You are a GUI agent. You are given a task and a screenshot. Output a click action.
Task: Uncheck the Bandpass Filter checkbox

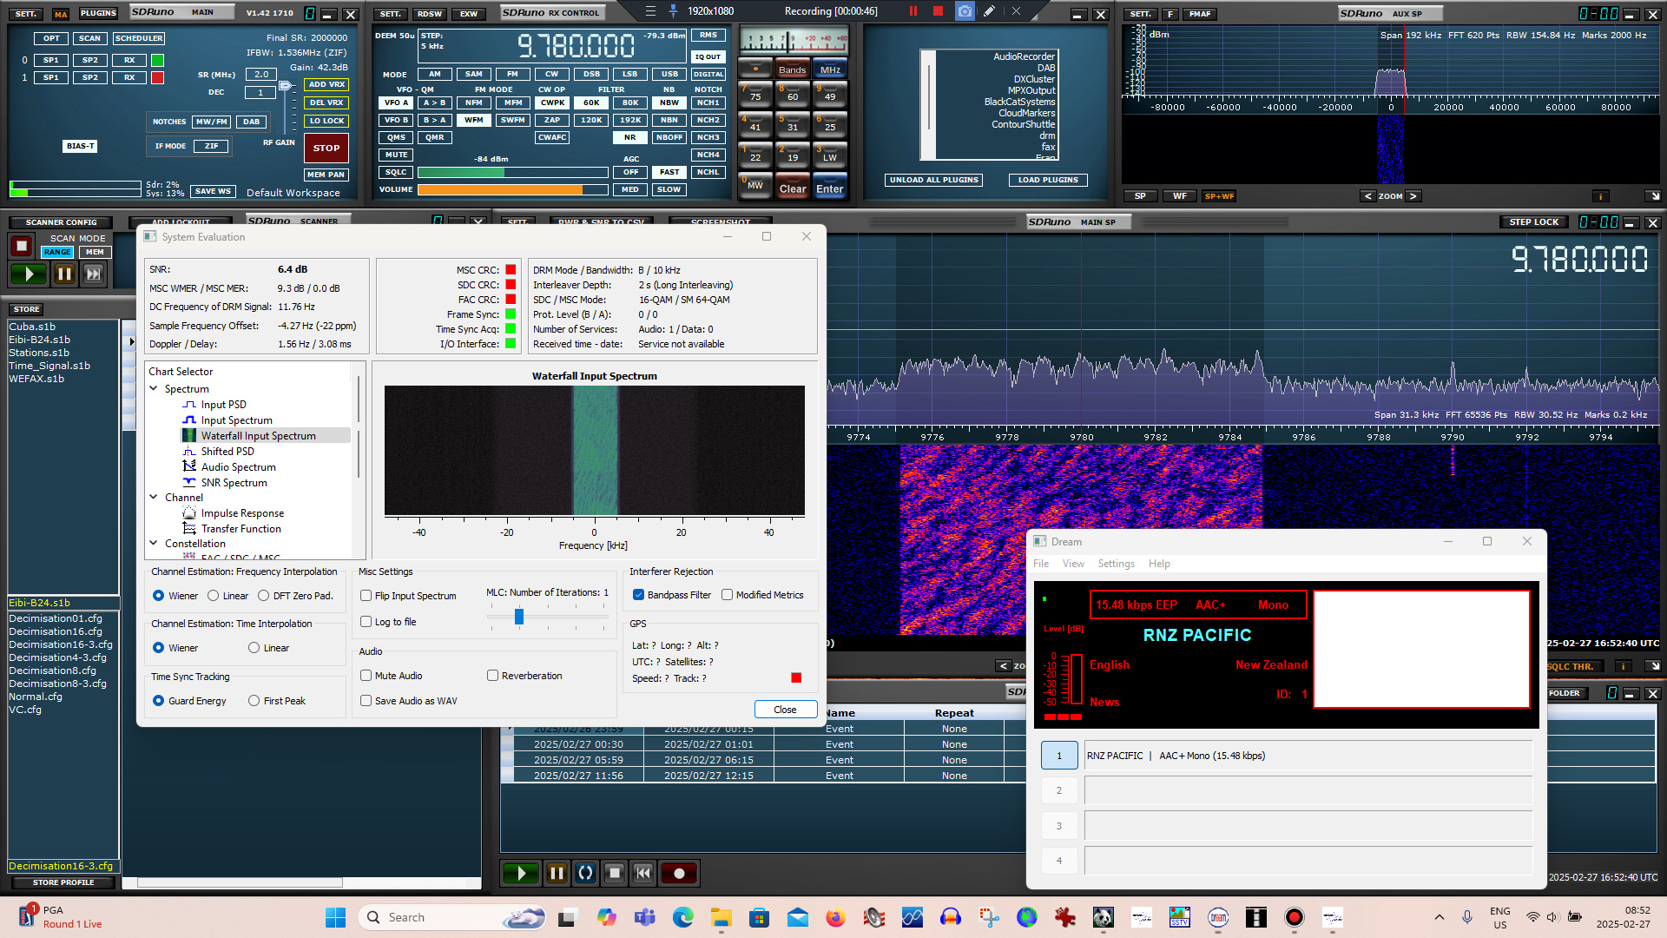pyautogui.click(x=638, y=595)
